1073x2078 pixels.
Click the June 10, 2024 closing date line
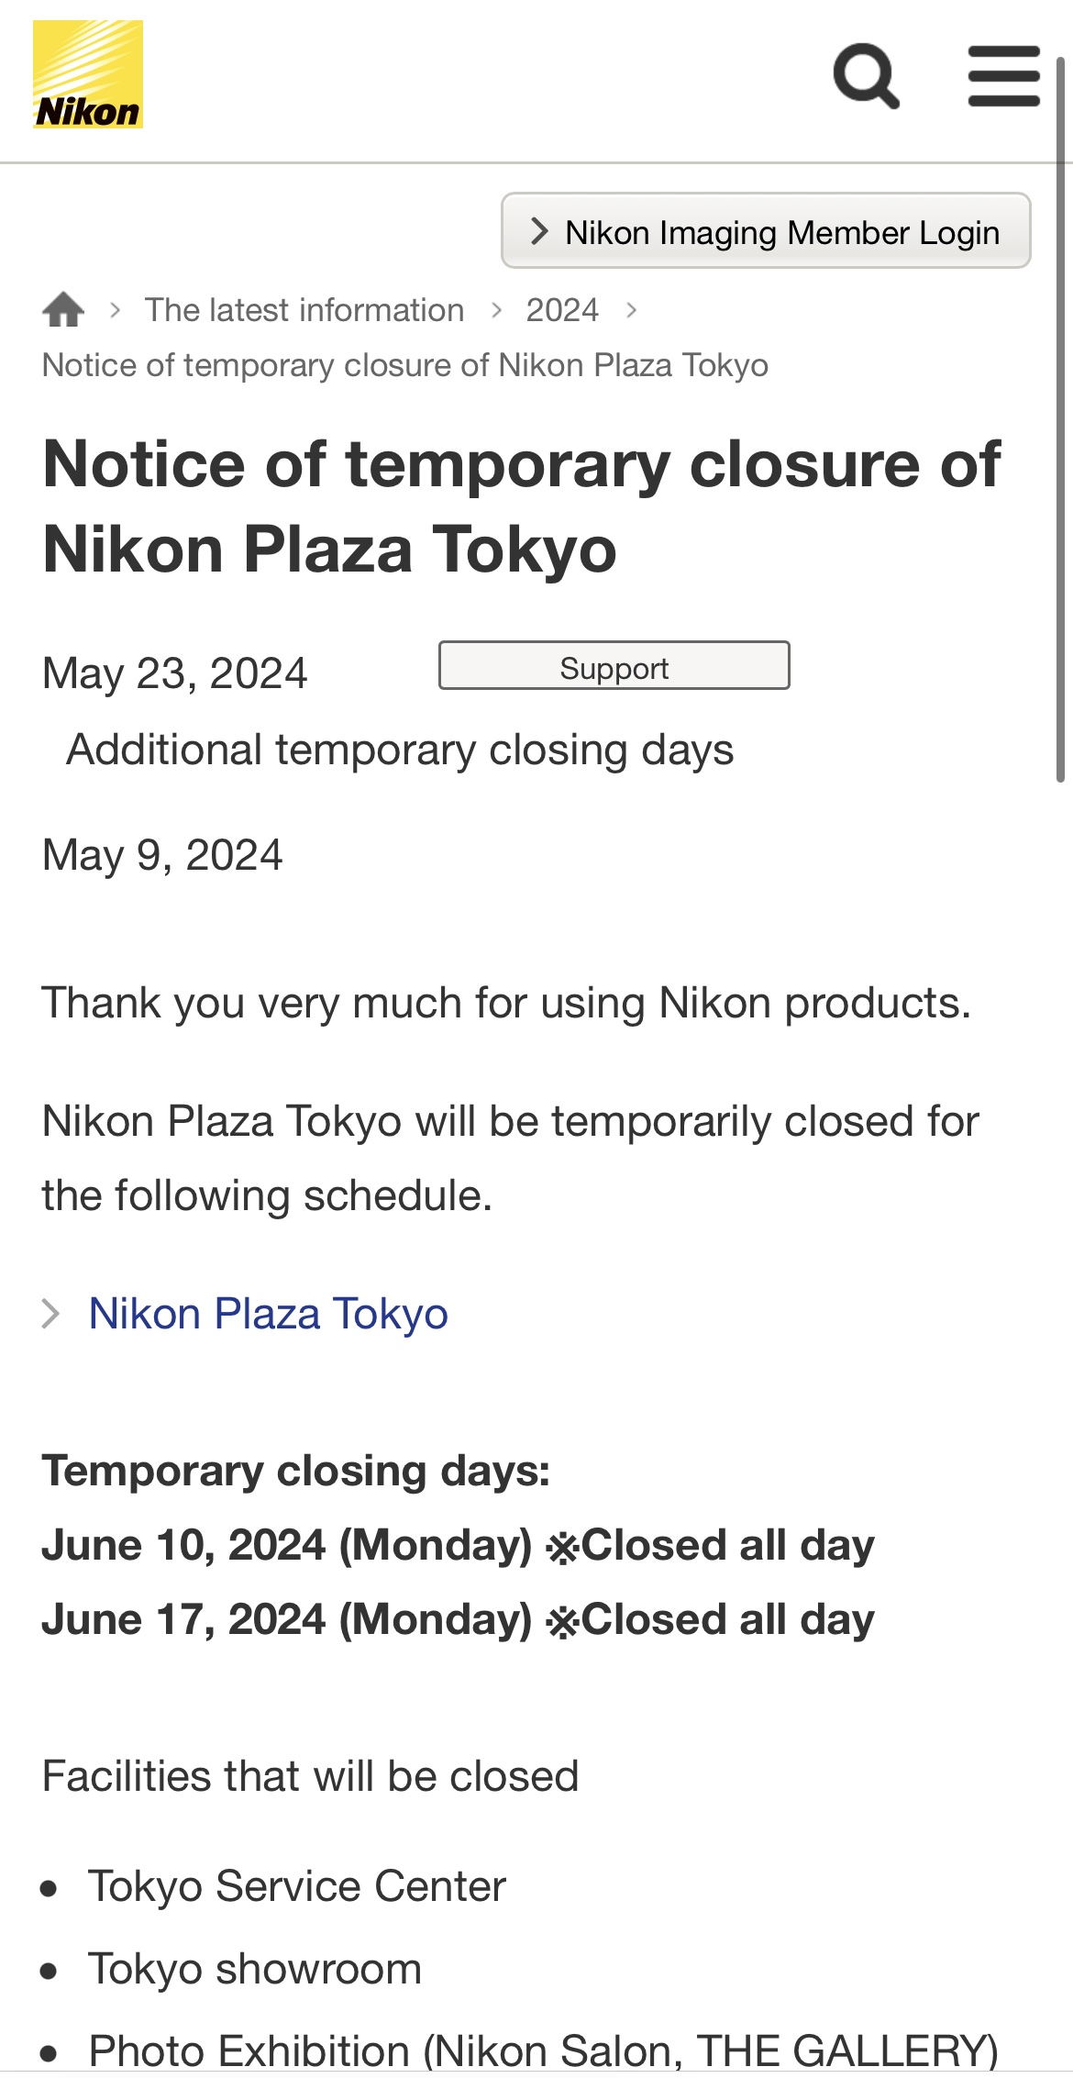pos(458,1545)
